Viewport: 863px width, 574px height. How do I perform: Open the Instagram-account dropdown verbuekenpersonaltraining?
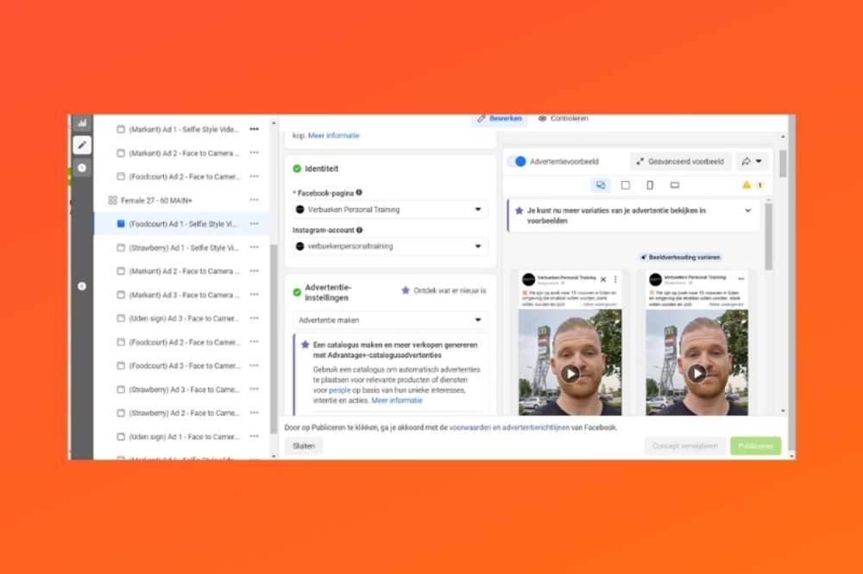[390, 246]
